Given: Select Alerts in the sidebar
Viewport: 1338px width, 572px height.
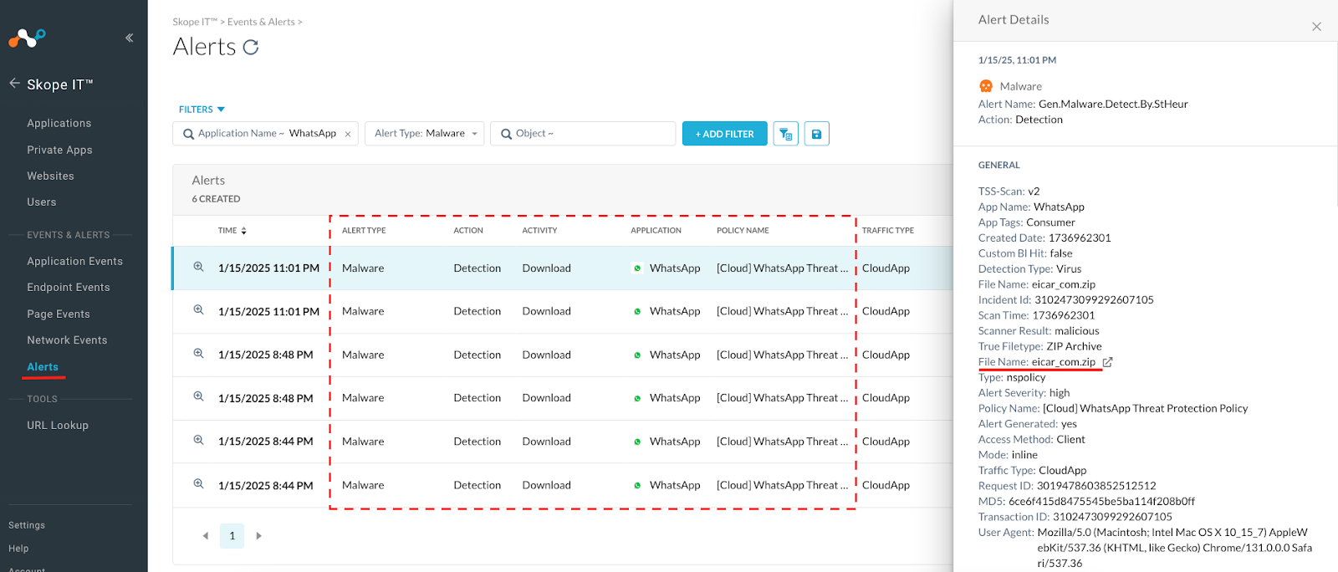Looking at the screenshot, I should tap(43, 366).
